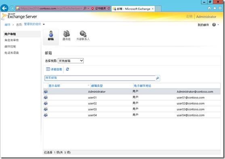Viewport: 225px width, 159px height.
Task: Click 用户 type cell in user03 row
Action: click(x=135, y=109)
